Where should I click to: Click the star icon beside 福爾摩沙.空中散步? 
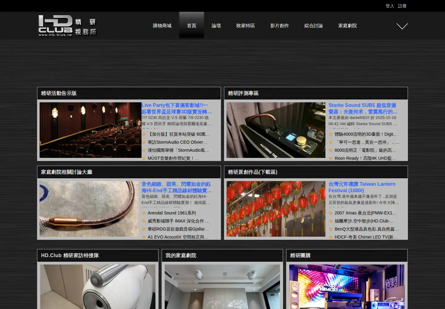331,221
